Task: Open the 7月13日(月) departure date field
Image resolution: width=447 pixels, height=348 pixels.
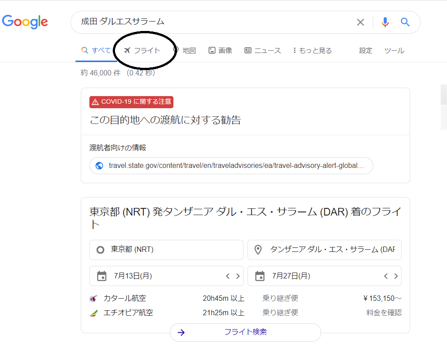Action: [167, 276]
